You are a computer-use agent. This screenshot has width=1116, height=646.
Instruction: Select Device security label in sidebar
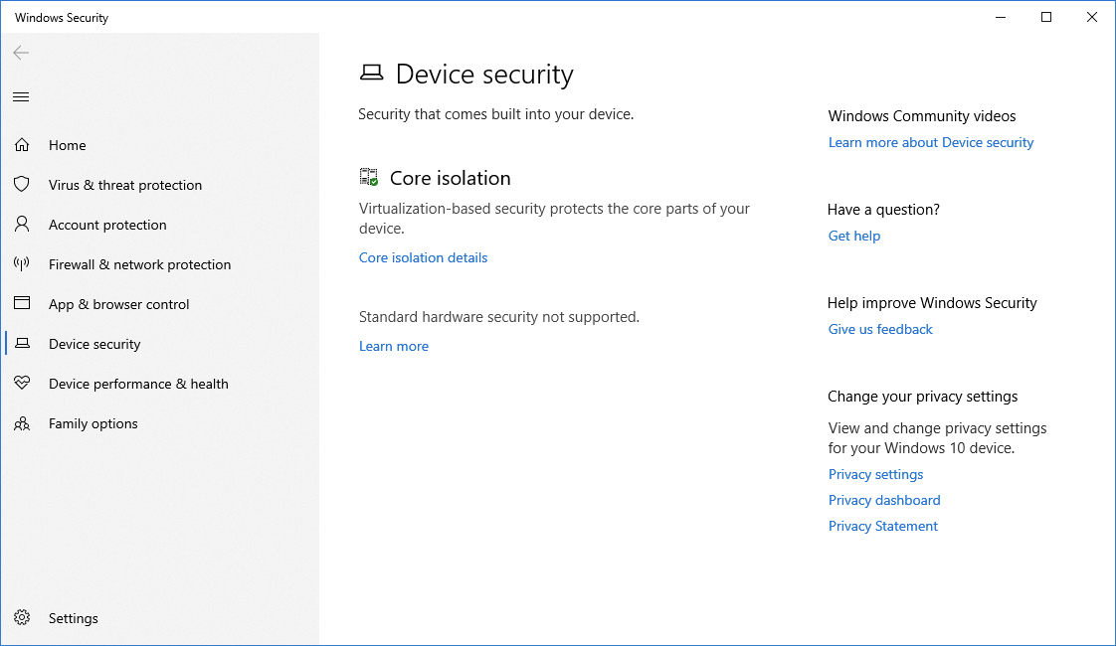coord(94,344)
